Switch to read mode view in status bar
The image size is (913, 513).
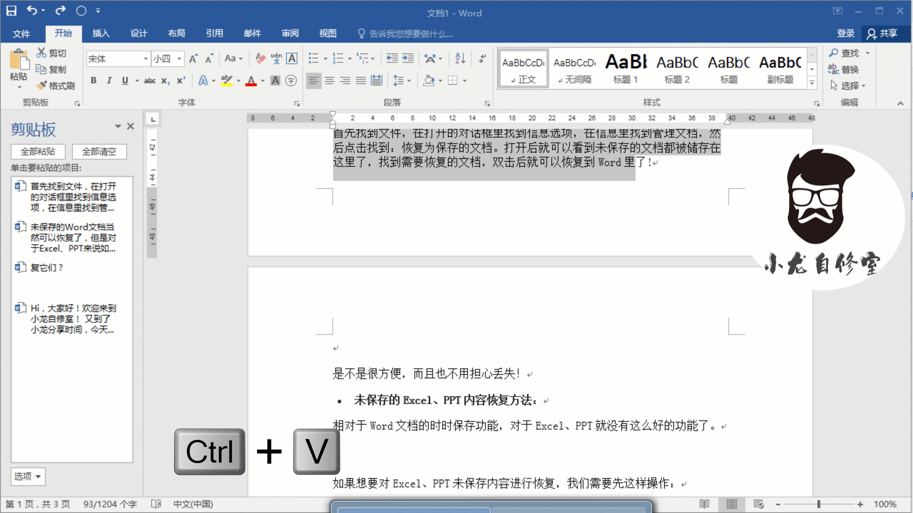coord(704,504)
